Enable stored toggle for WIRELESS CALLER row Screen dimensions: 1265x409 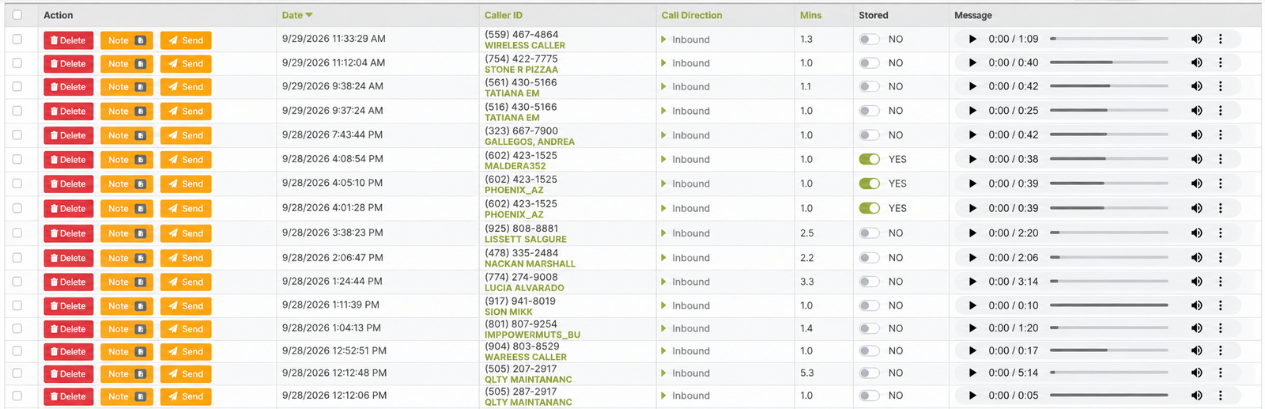[x=870, y=39]
